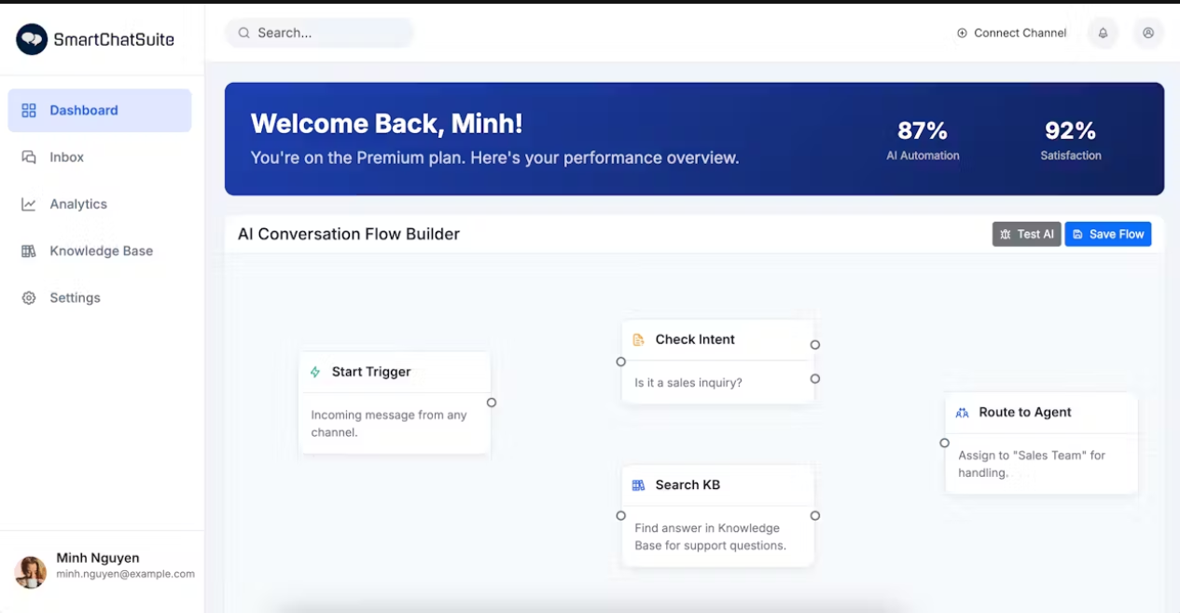The height and width of the screenshot is (613, 1180).
Task: Click "Welcome Back, Minh!" heading
Action: coord(387,124)
